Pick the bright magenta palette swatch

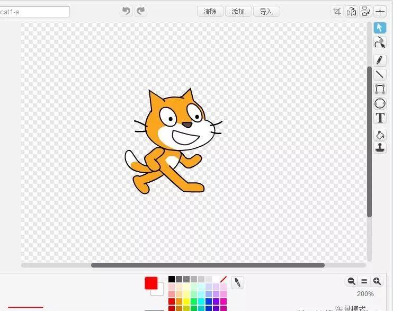224,301
